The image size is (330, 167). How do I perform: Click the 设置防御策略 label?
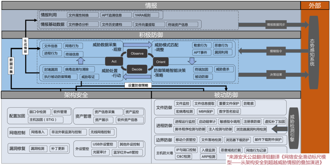pyautogui.click(x=138, y=85)
